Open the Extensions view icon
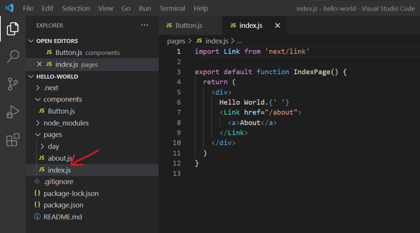 [x=13, y=140]
